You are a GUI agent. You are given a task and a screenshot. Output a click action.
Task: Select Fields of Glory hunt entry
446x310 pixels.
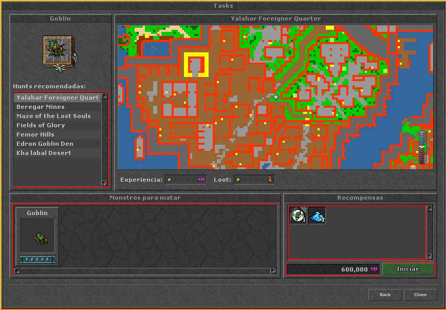58,125
